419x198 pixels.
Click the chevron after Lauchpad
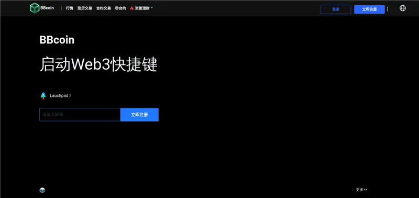click(70, 95)
